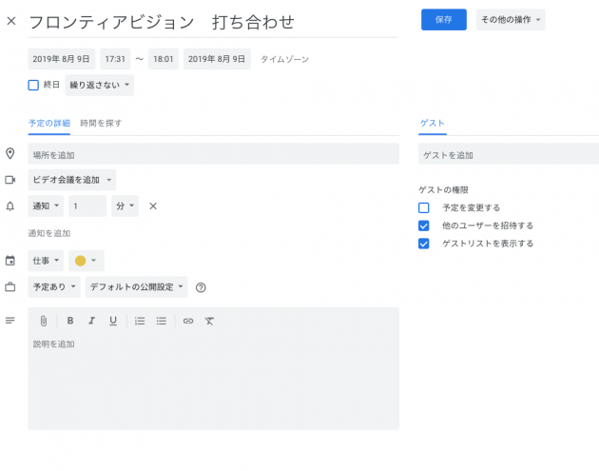The image size is (599, 471).
Task: Open デフォルトの公開設定 visibility dropdown
Action: [x=136, y=286]
